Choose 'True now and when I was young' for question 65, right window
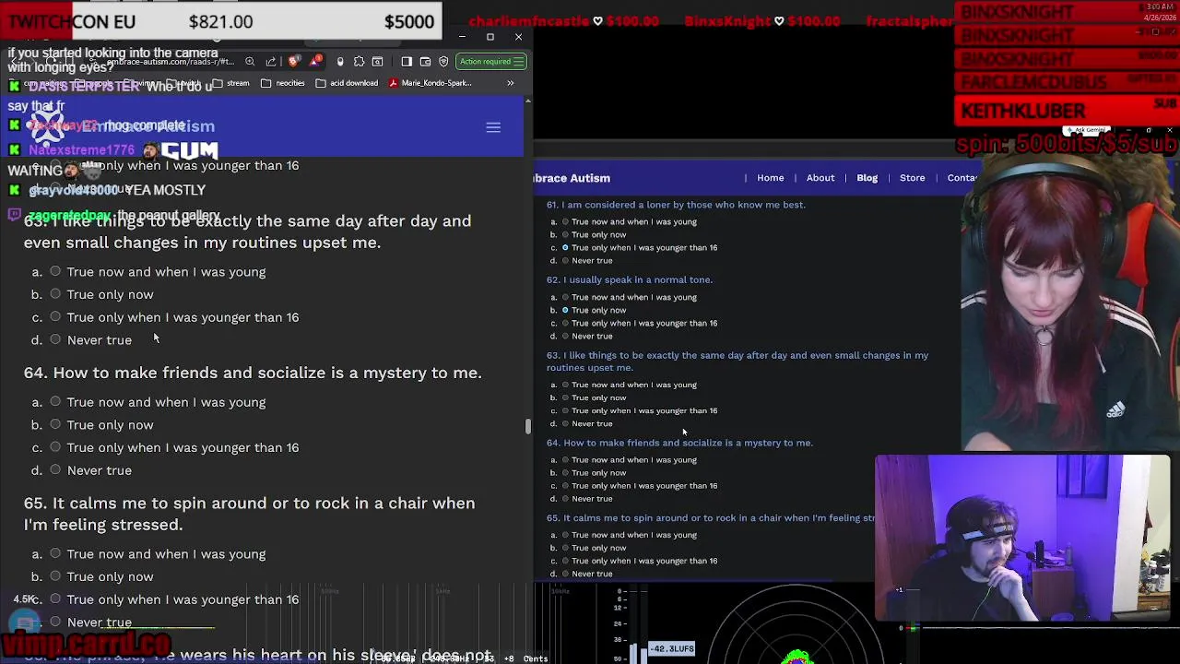The height and width of the screenshot is (664, 1180). click(x=565, y=535)
